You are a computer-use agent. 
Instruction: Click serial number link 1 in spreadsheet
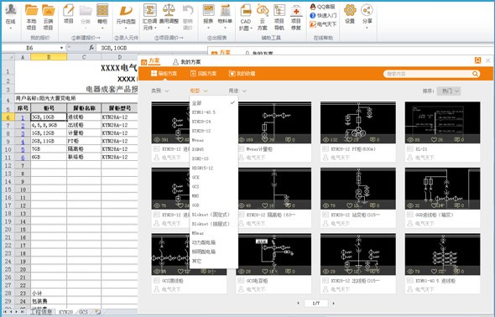click(x=23, y=117)
